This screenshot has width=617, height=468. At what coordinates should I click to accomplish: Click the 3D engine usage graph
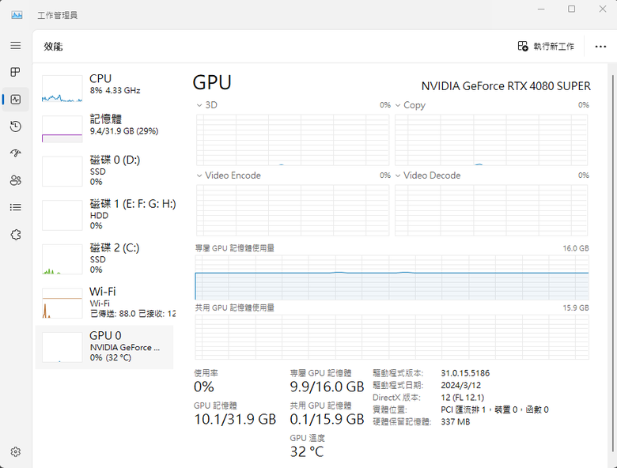coord(293,140)
